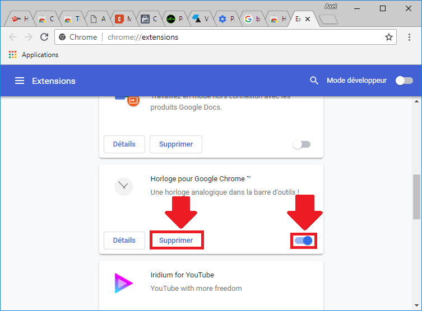Go back with the back arrow
422x311 pixels.
click(13, 37)
